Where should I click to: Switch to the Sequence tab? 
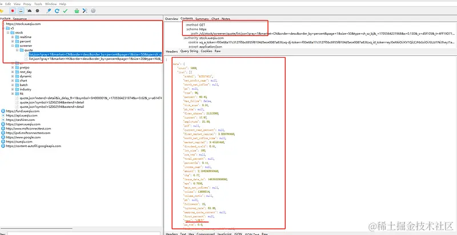pyautogui.click(x=19, y=19)
